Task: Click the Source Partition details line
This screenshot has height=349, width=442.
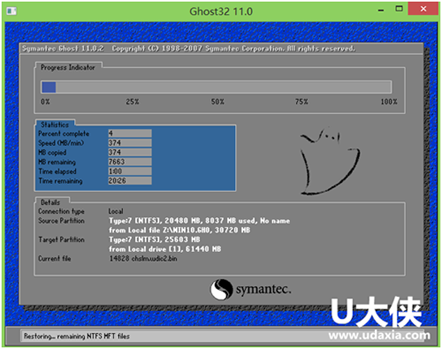Action: pos(199,221)
